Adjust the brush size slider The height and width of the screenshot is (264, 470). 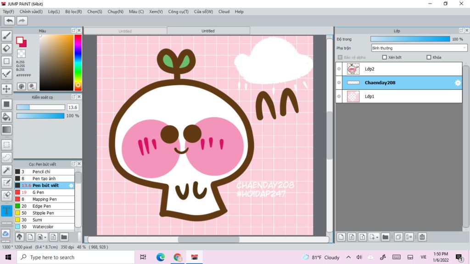point(40,107)
